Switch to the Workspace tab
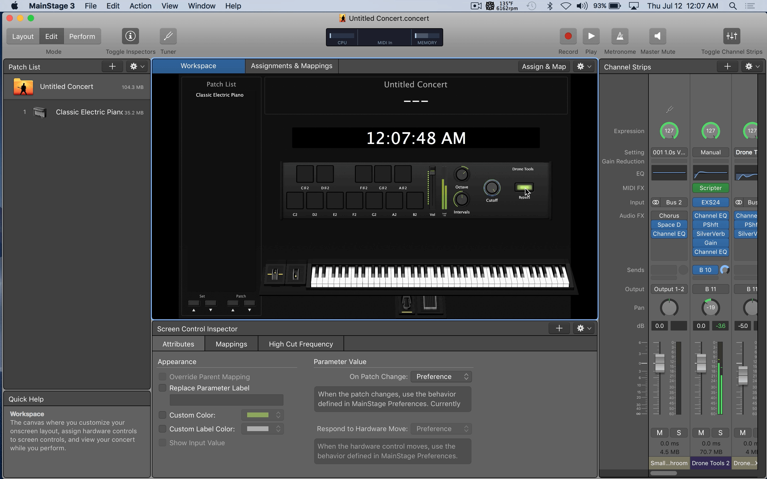Viewport: 767px width, 479px height. click(x=198, y=66)
